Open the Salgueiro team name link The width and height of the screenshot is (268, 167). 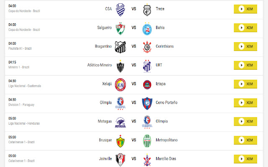click(104, 28)
